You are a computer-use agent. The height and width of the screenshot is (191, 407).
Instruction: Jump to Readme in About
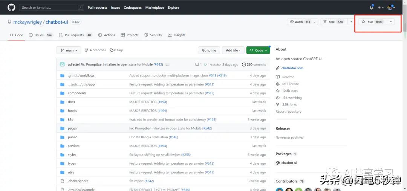point(285,77)
